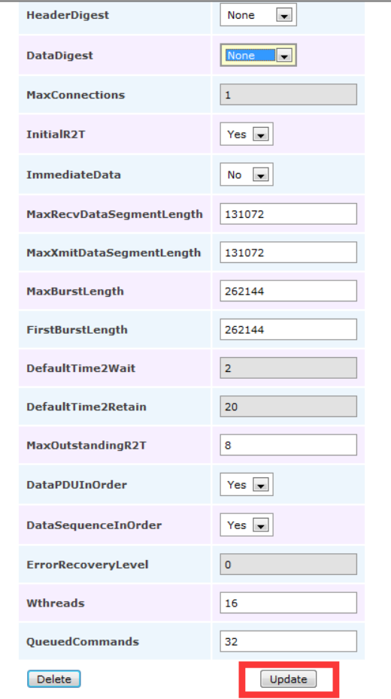
Task: Open the ImmediateData dropdown
Action: (247, 174)
